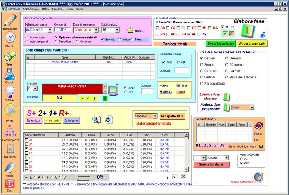Click the Concorsi input field
Viewport: 289px width, 195px height.
pos(63,30)
